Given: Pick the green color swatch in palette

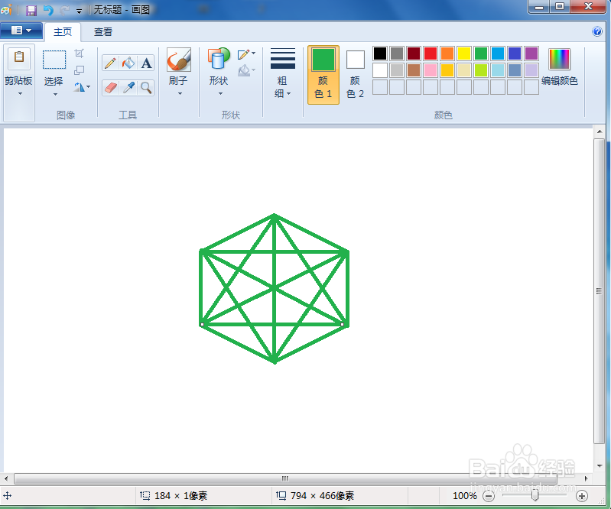Looking at the screenshot, I should (481, 53).
